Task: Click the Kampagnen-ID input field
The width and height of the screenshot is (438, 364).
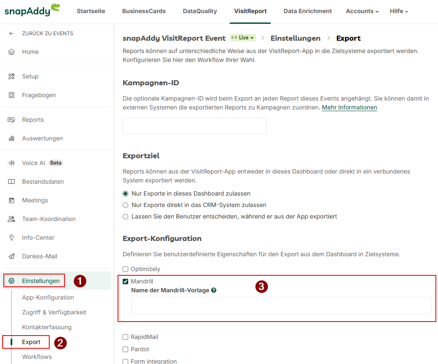Action: (195, 126)
